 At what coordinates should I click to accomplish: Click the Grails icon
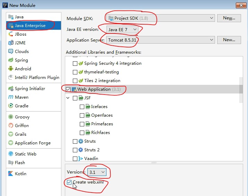tap(11, 134)
